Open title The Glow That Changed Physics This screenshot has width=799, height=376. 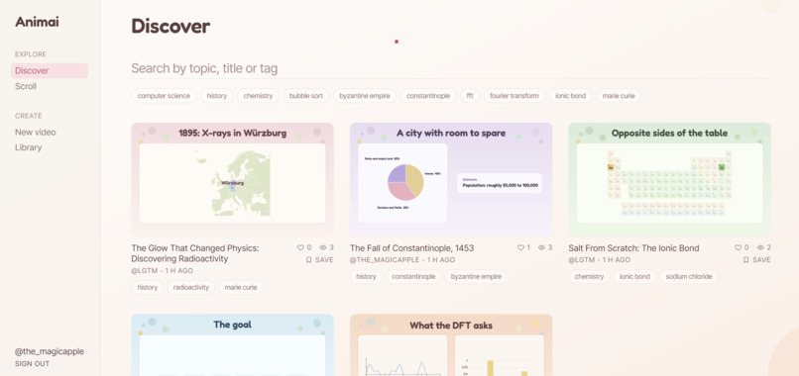[x=195, y=253]
